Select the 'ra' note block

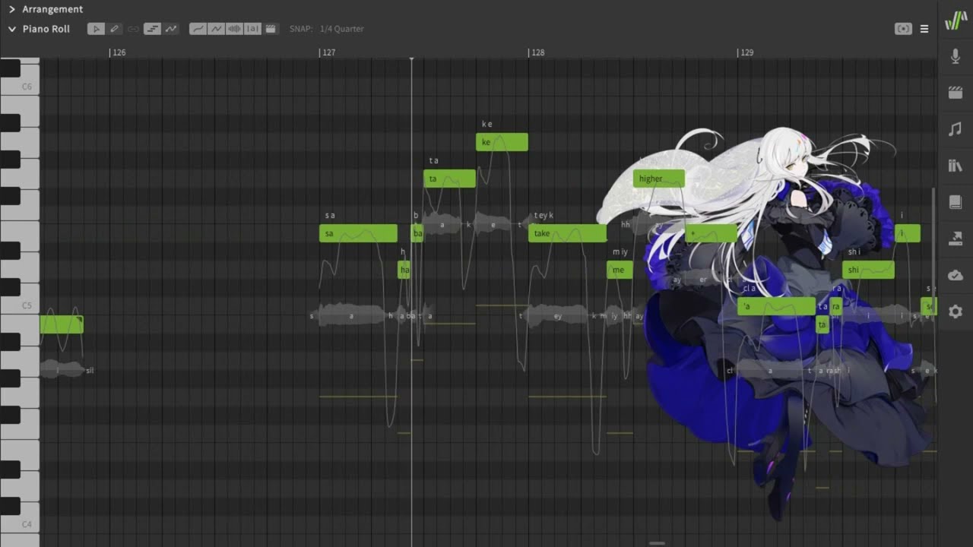(x=836, y=306)
